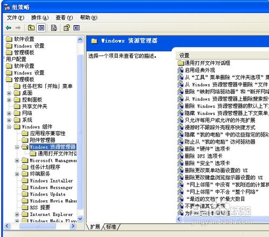This screenshot has height=237, width=269.
Task: Click the Back arrow toolbar button
Action: (9, 28)
